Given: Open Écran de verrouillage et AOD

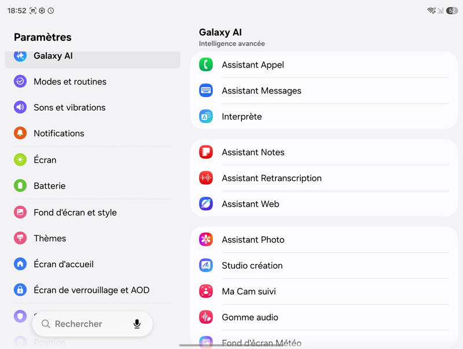Looking at the screenshot, I should [93, 290].
